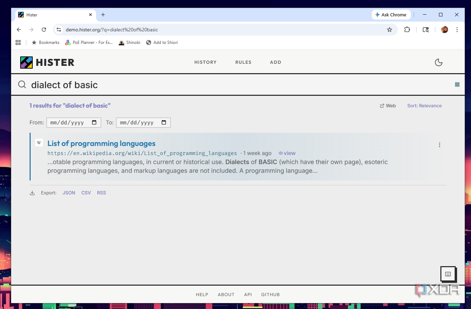471x309 pixels.
Task: Export results as CSV
Action: click(86, 193)
